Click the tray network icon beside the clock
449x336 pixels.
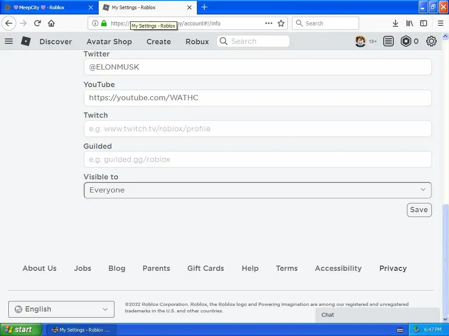click(x=416, y=330)
